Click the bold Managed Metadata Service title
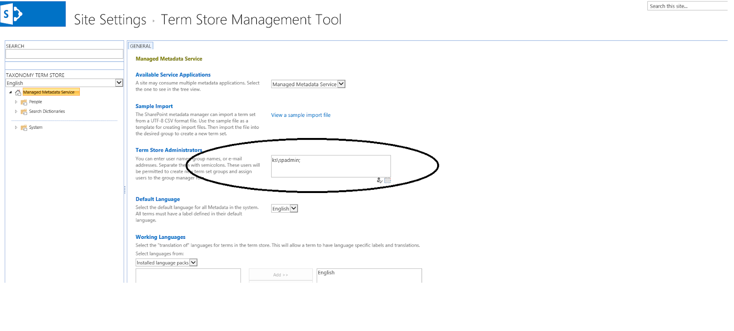The width and height of the screenshot is (734, 331). click(x=169, y=59)
